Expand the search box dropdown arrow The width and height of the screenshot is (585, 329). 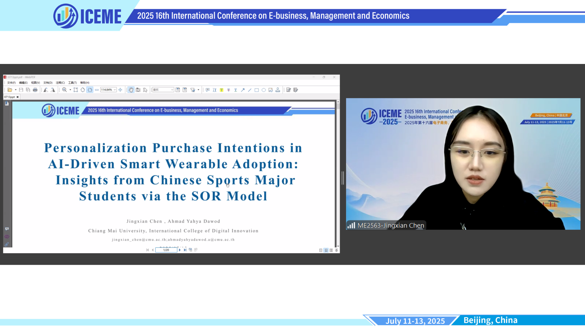[172, 90]
